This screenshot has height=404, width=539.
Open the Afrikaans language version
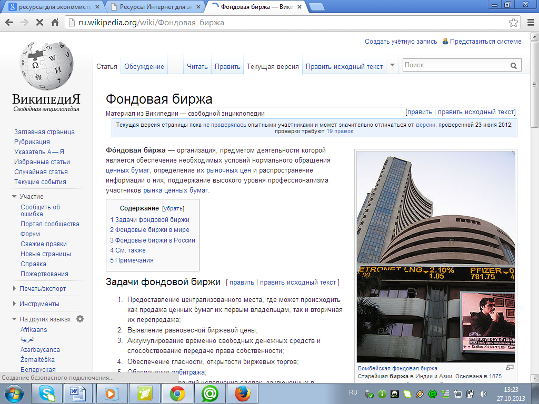point(34,329)
